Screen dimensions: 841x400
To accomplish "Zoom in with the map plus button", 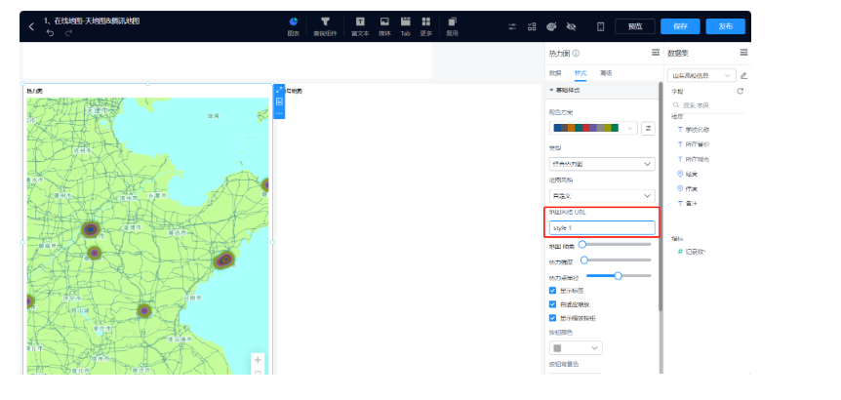I will tap(258, 360).
